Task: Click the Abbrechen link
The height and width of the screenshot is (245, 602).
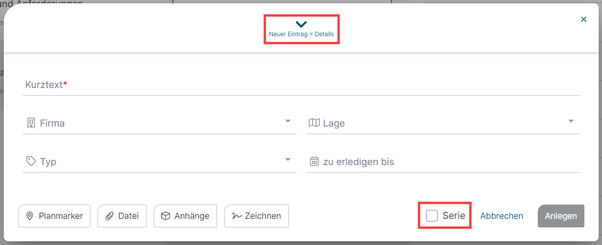Action: (502, 216)
